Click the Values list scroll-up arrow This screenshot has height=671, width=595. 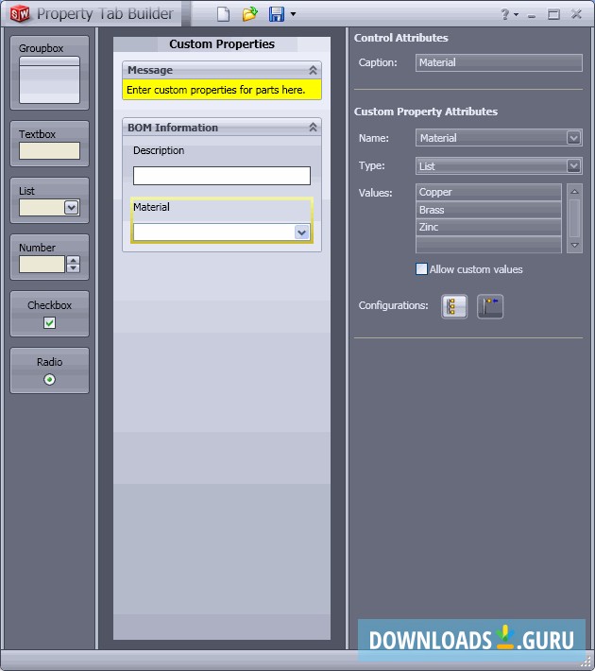coord(574,191)
